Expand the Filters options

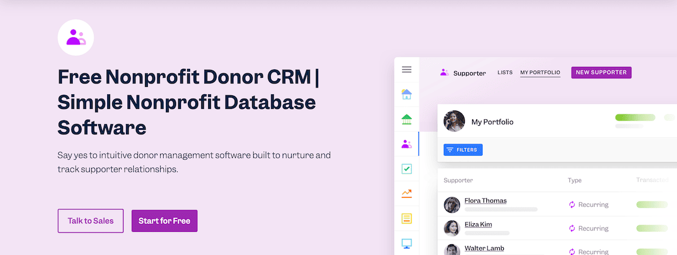click(463, 150)
